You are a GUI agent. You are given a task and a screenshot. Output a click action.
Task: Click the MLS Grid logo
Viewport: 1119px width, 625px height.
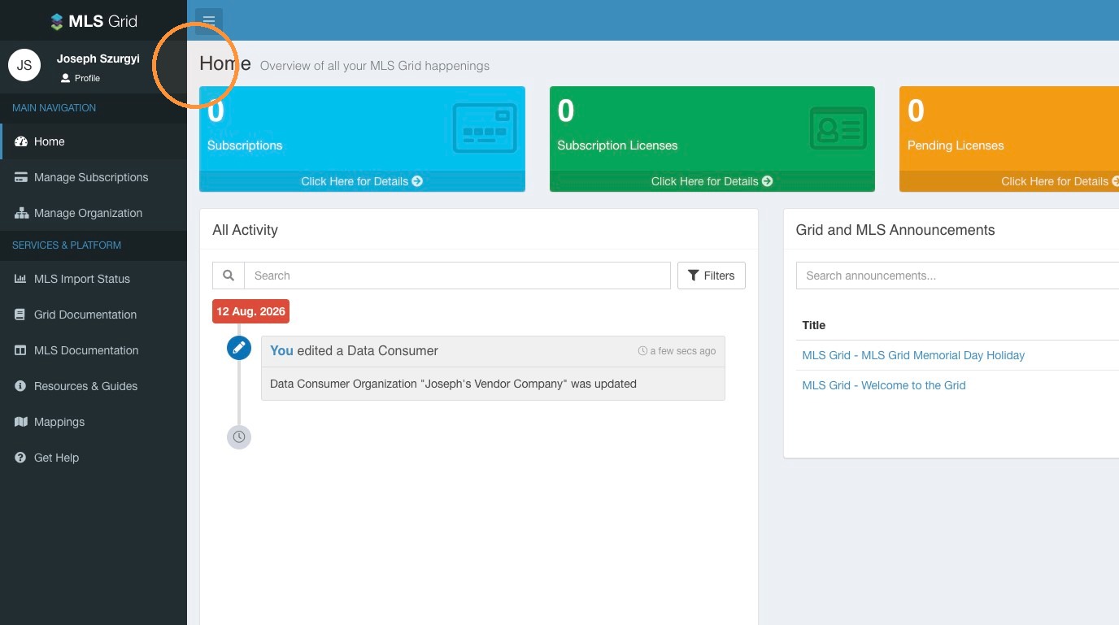click(x=94, y=21)
